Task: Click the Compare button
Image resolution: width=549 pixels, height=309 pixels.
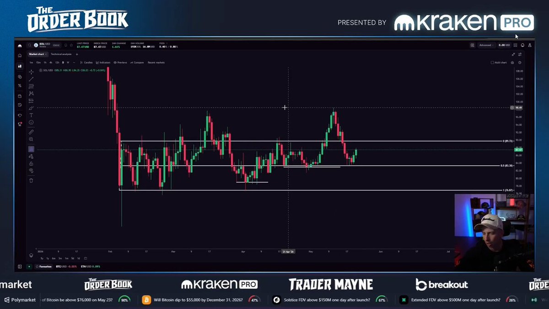Action: 137,63
